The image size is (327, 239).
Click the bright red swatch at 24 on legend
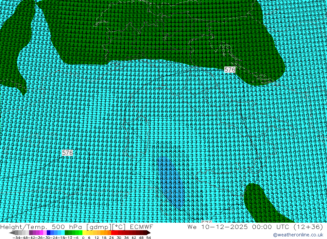113,233
